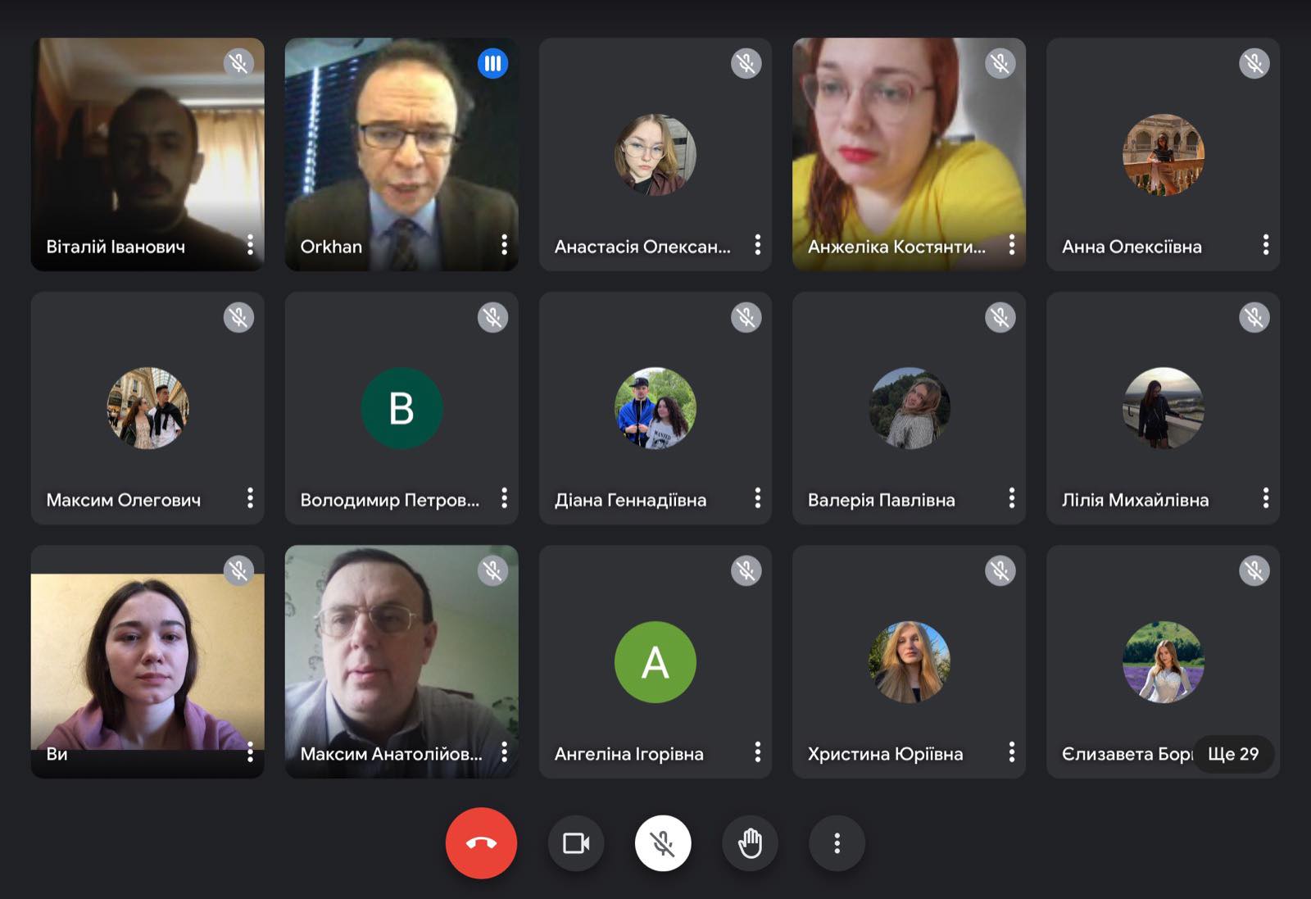This screenshot has width=1311, height=899.
Task: Open three-dot menu on Валерія Павлівна tile
Action: 1011,498
